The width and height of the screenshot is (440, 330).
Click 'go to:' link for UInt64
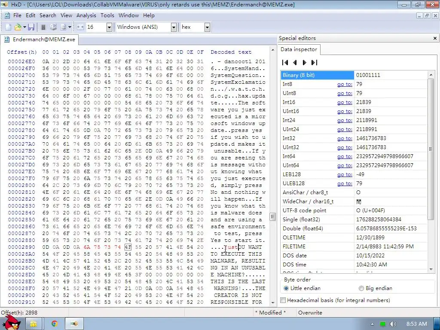click(345, 165)
